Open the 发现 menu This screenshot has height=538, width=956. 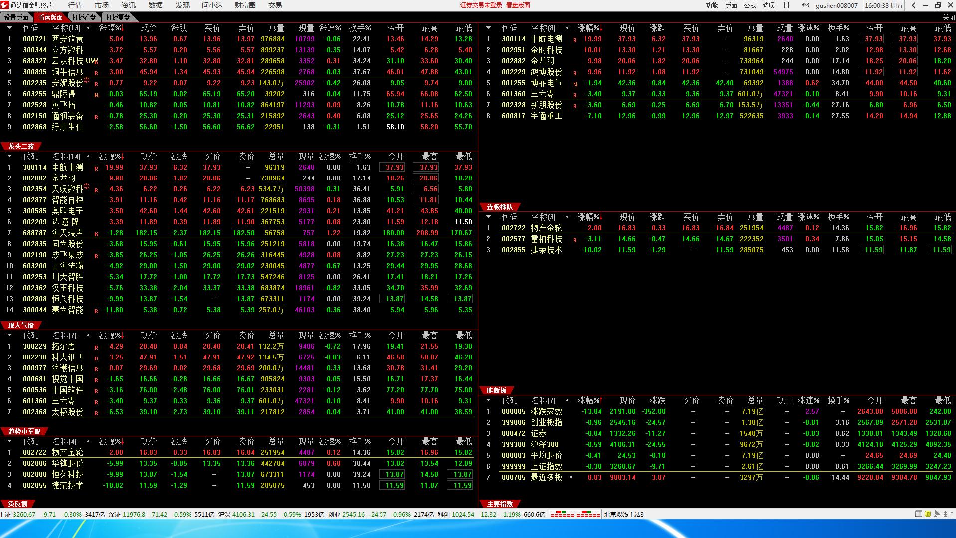tap(183, 5)
